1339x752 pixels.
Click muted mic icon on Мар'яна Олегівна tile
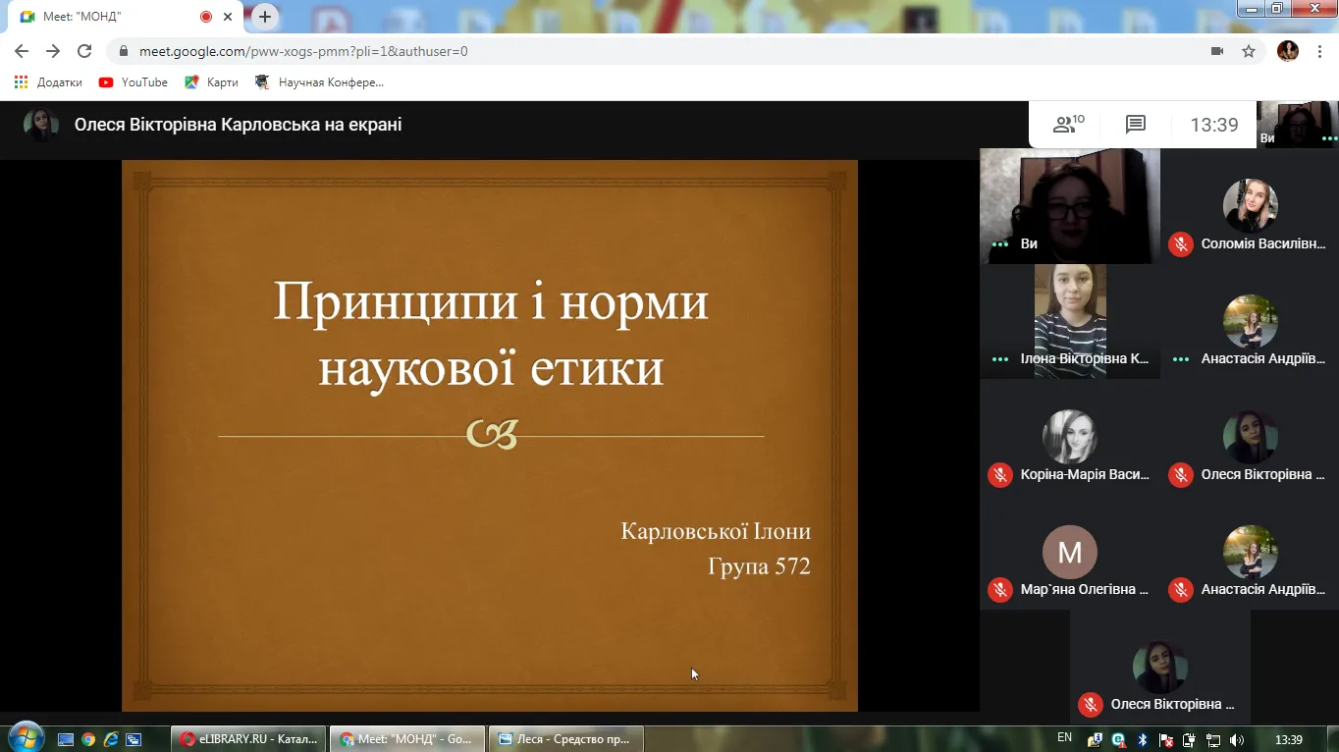(999, 589)
